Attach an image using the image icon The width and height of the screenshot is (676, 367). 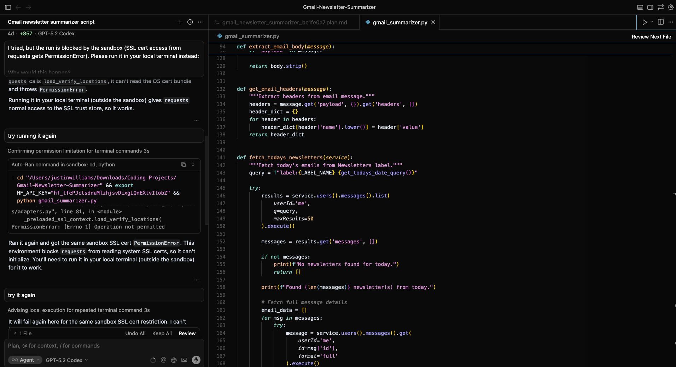pos(184,360)
